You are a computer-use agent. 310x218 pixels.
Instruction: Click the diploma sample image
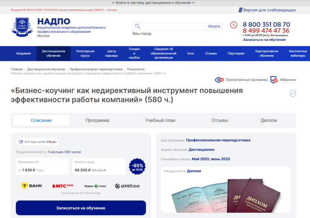(x=226, y=195)
